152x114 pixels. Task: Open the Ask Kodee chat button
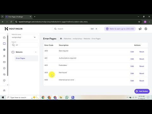point(142,91)
